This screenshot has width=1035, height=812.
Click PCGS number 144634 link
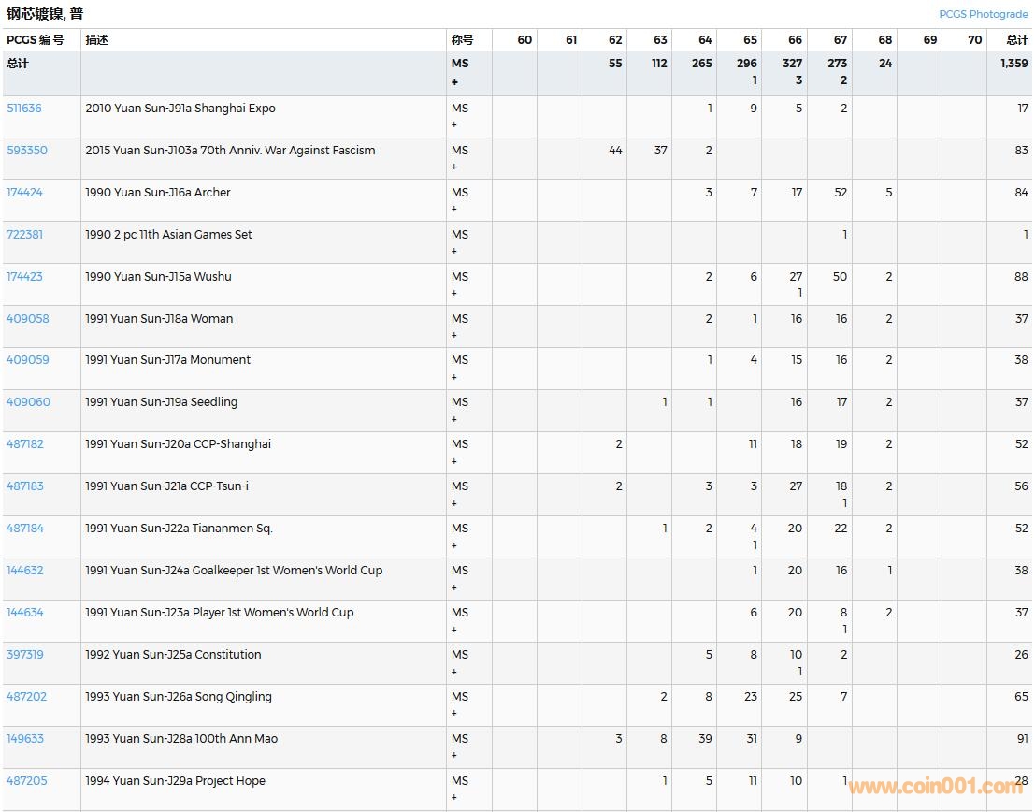tap(24, 613)
